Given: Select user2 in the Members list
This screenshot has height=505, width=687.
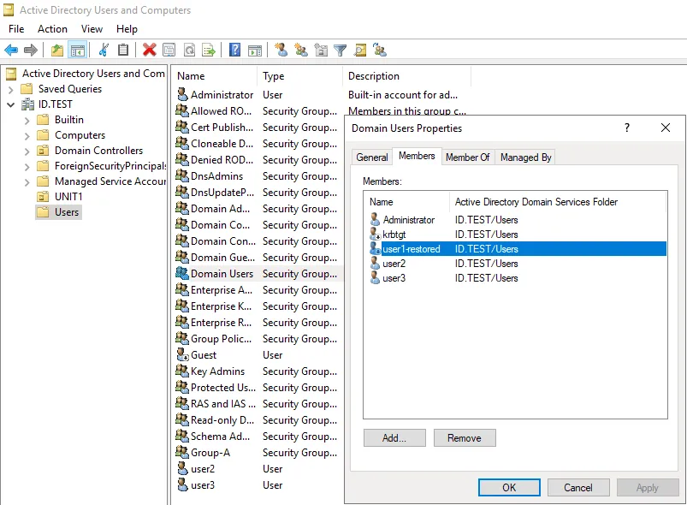Looking at the screenshot, I should (394, 264).
